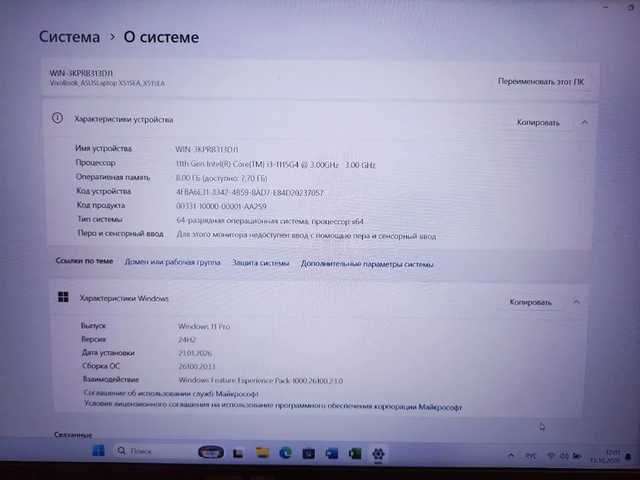
Task: Copy Windows specs with Копировать button
Action: tap(530, 302)
